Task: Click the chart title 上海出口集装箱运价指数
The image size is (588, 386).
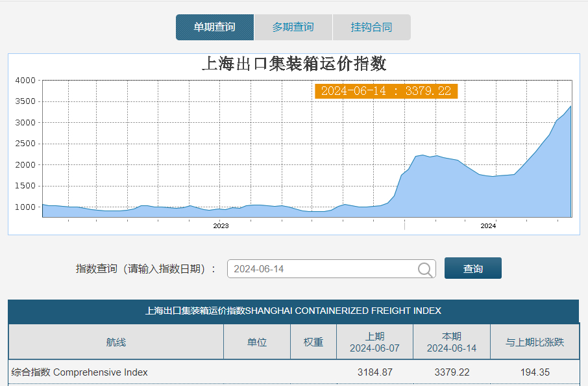Action: click(294, 64)
